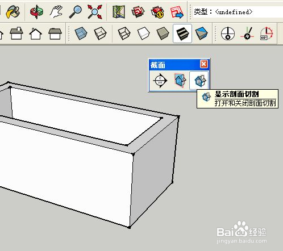Click the Share Model icon

pyautogui.click(x=157, y=12)
